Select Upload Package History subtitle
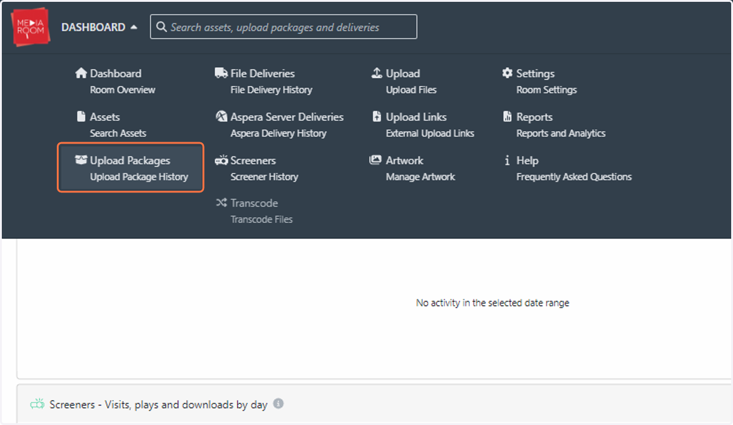733x425 pixels. pyautogui.click(x=139, y=177)
